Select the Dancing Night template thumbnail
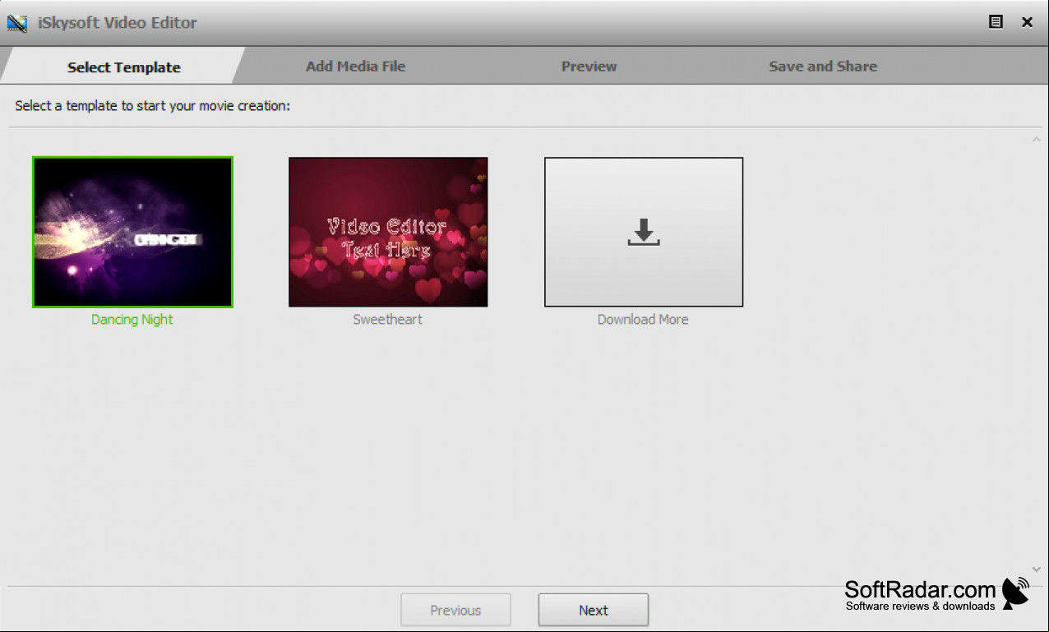Image resolution: width=1049 pixels, height=632 pixels. pos(132,232)
